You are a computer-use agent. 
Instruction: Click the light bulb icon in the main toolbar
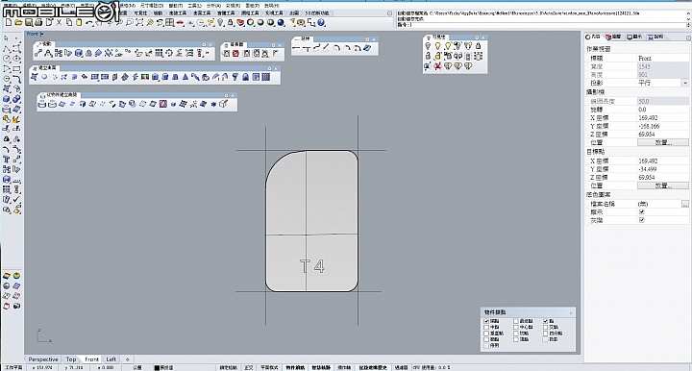(221, 22)
